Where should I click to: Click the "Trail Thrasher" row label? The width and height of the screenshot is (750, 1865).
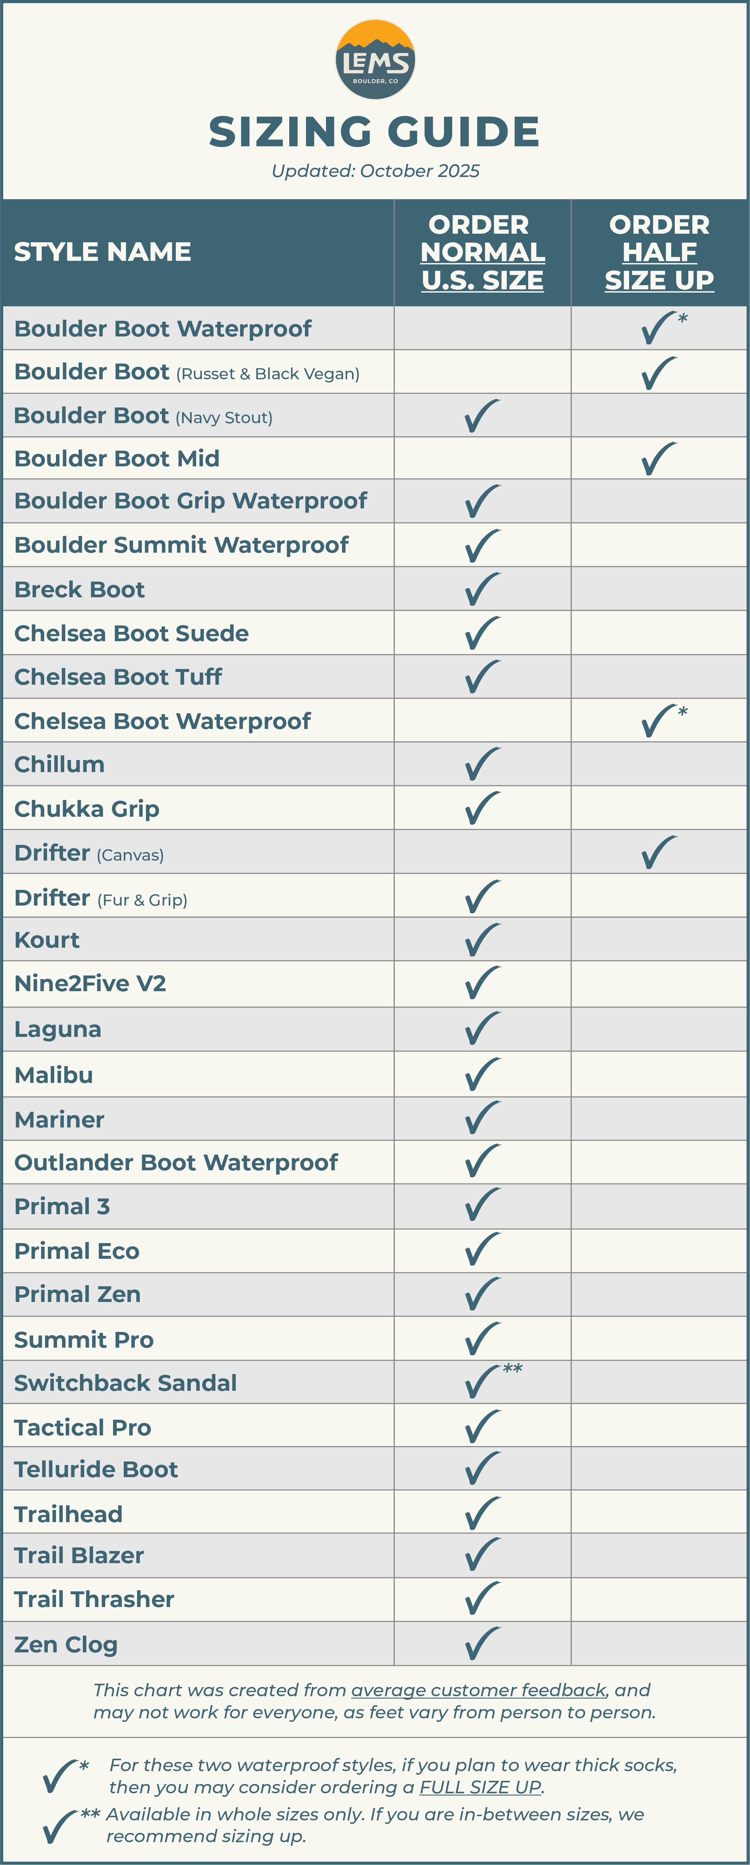click(94, 1598)
